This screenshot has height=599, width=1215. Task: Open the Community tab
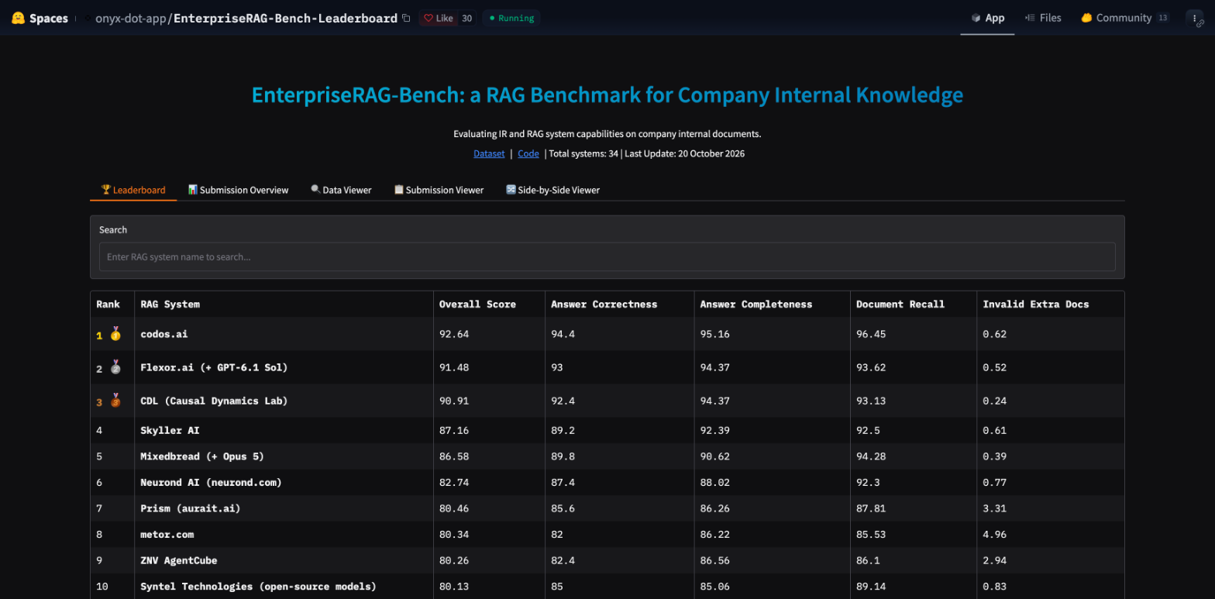point(1124,18)
